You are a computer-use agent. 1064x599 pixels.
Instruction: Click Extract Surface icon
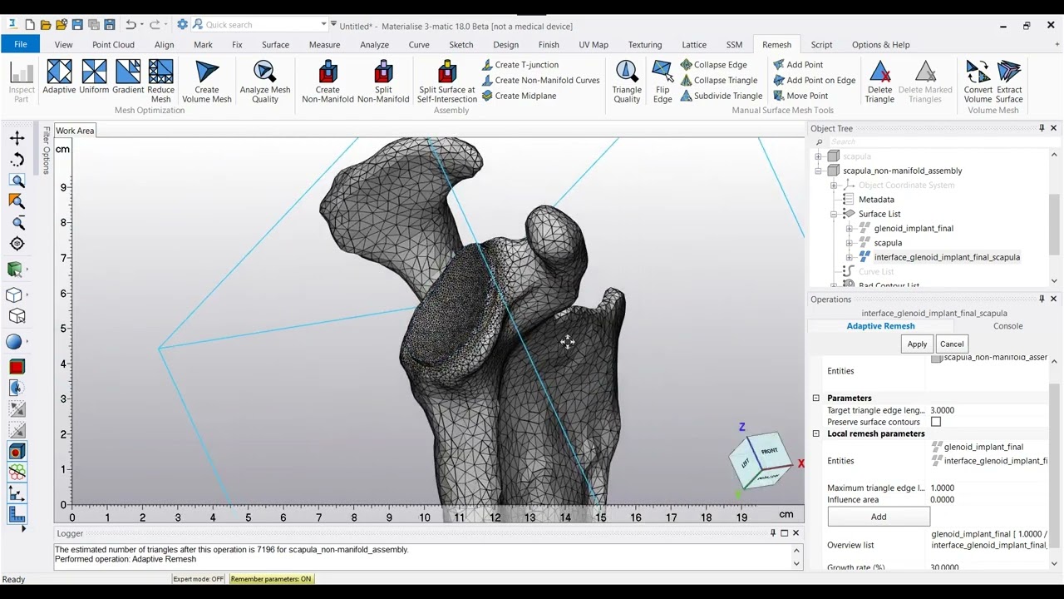[x=1009, y=82]
